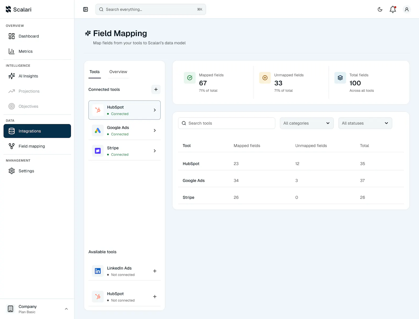Open the All statuses dropdown
Viewport: 419px width, 319px height.
pyautogui.click(x=365, y=123)
